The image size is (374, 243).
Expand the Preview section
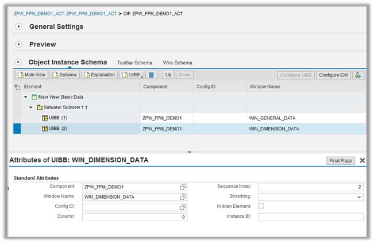pyautogui.click(x=18, y=44)
